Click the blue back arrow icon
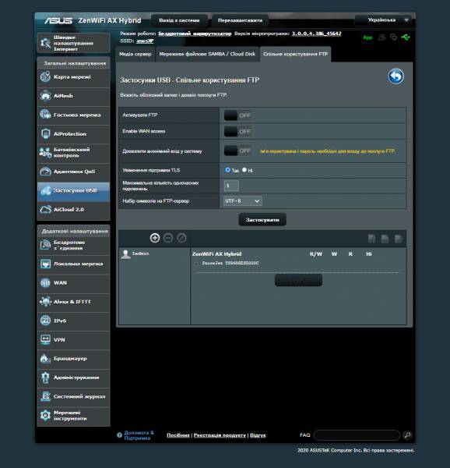450x468 pixels. (x=396, y=76)
